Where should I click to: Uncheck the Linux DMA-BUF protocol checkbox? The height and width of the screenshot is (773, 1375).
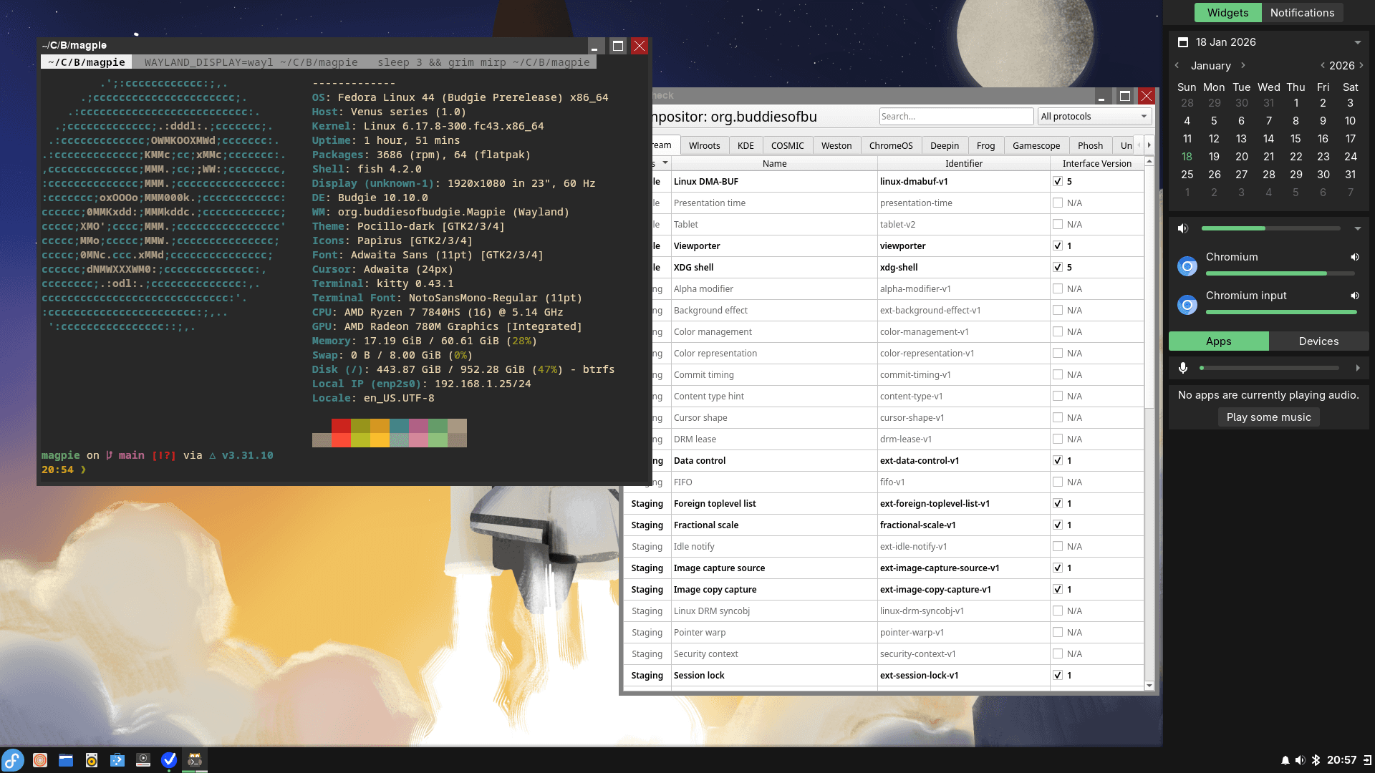1058,181
